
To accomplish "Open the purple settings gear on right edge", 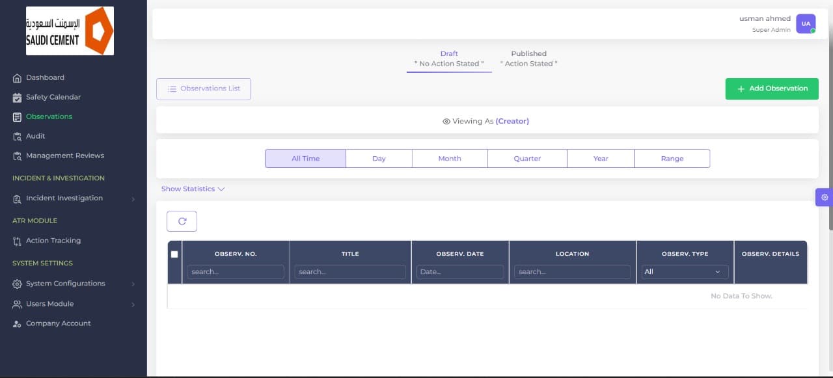I will click(825, 197).
